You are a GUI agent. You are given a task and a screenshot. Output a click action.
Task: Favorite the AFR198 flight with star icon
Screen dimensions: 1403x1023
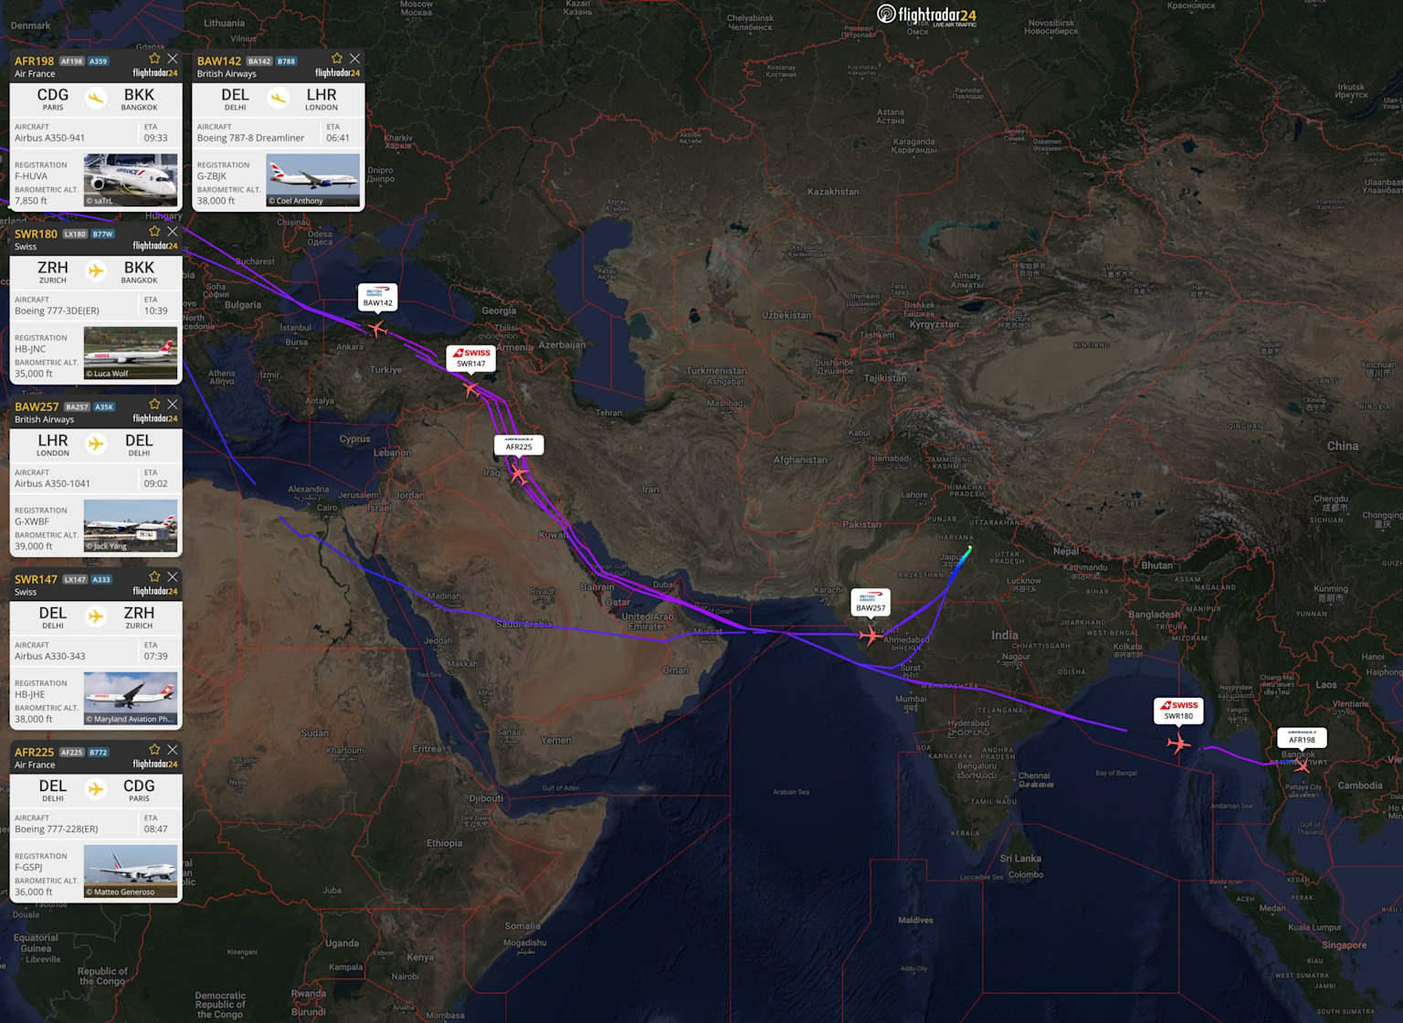click(x=154, y=58)
